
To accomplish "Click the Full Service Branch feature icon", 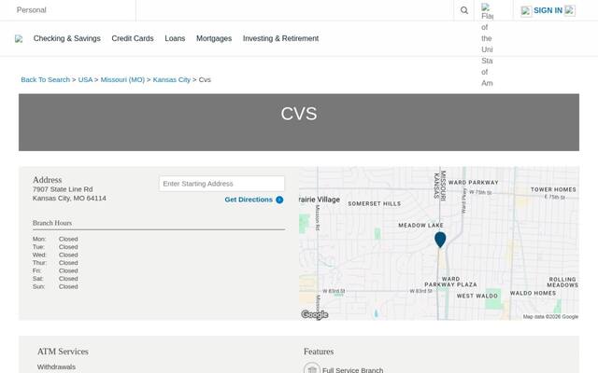I will [311, 368].
